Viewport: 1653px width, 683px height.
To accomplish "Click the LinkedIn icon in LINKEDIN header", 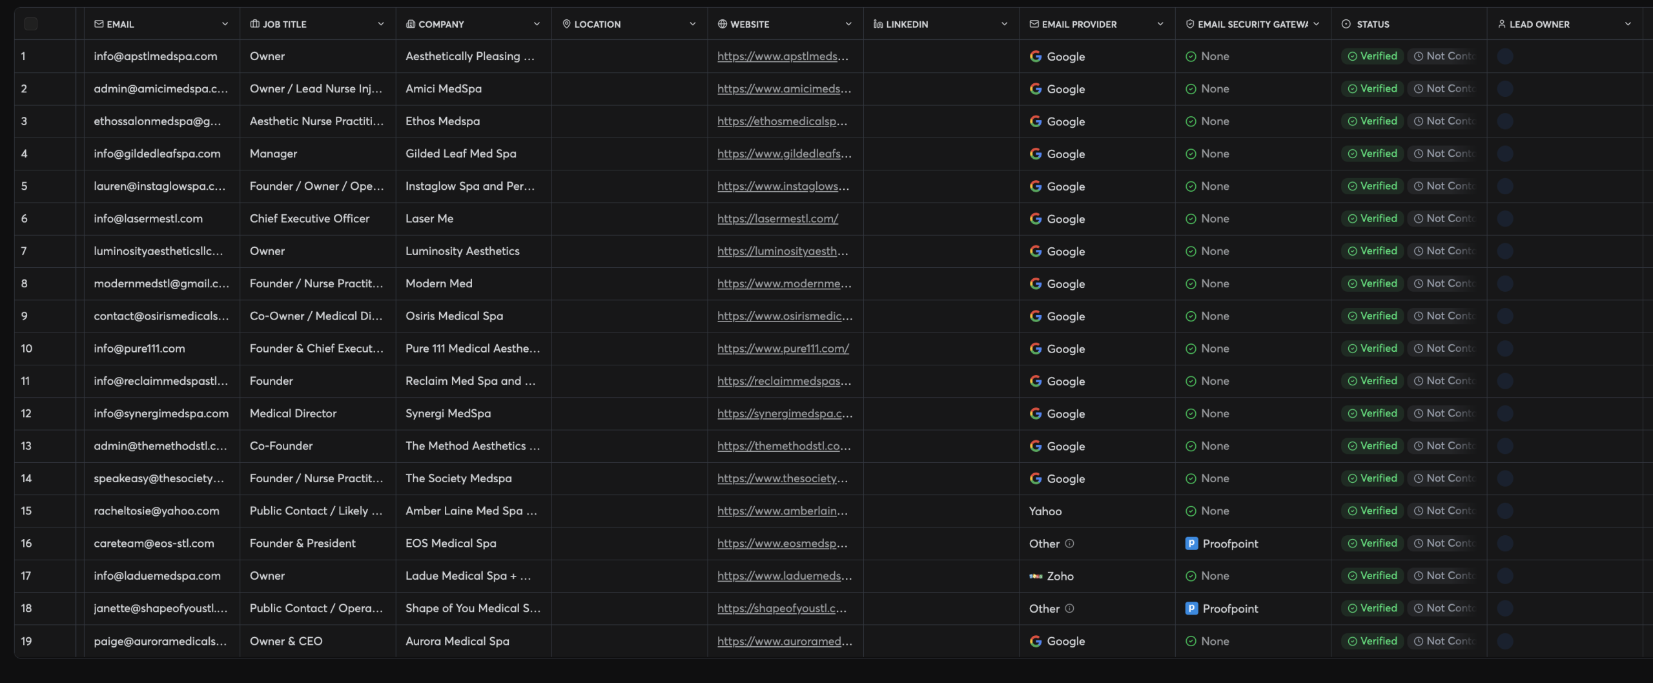I will (878, 24).
